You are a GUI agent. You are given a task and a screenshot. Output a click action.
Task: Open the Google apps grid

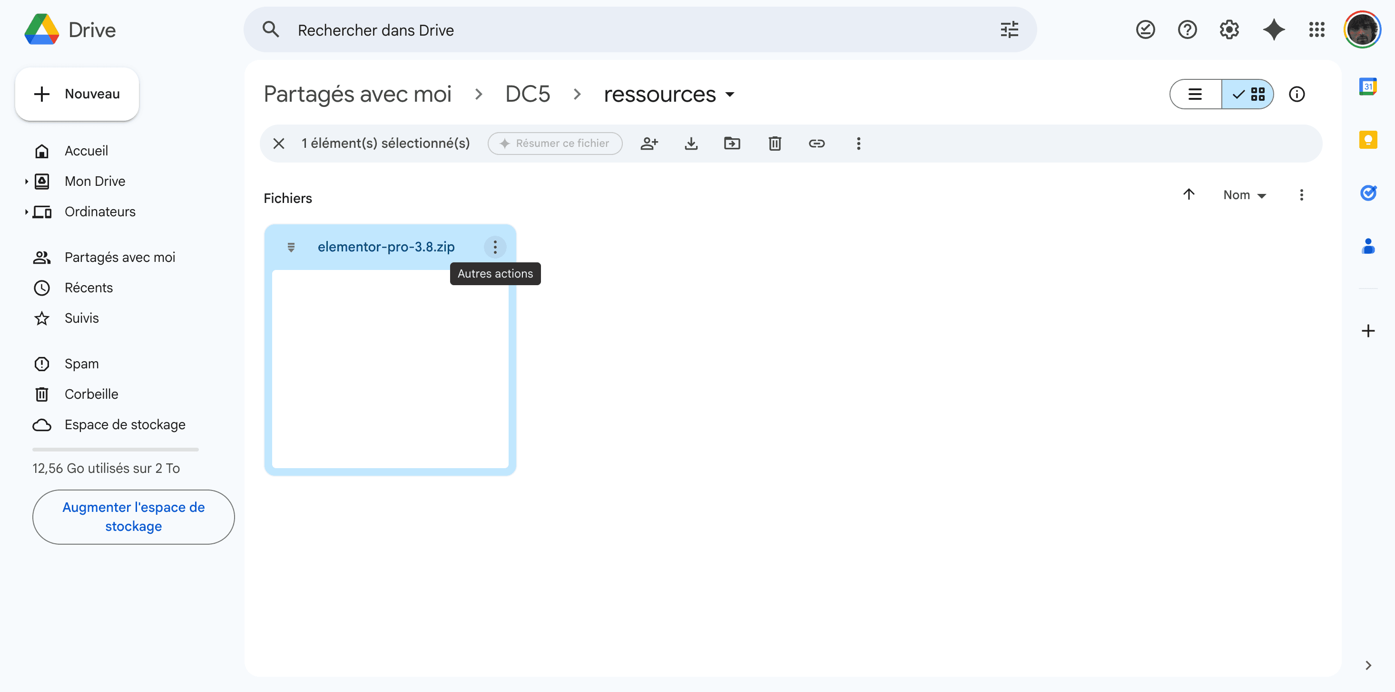pyautogui.click(x=1316, y=30)
